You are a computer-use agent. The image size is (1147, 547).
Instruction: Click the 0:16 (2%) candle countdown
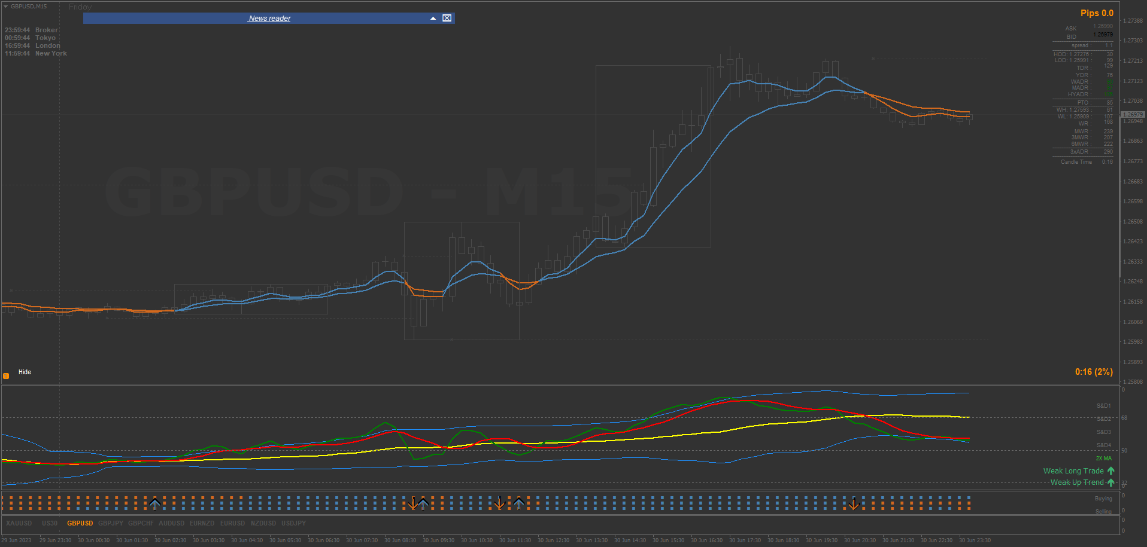pos(1094,372)
